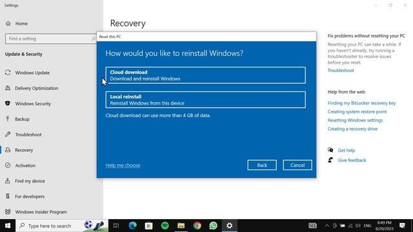Image resolution: width=413 pixels, height=232 pixels.
Task: Click the Activation checkmark icon
Action: click(8, 165)
